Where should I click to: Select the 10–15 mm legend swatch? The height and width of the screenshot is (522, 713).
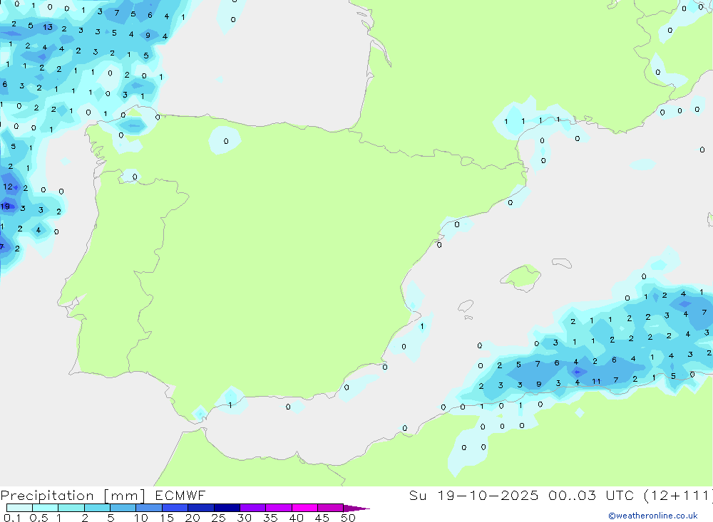tap(149, 508)
